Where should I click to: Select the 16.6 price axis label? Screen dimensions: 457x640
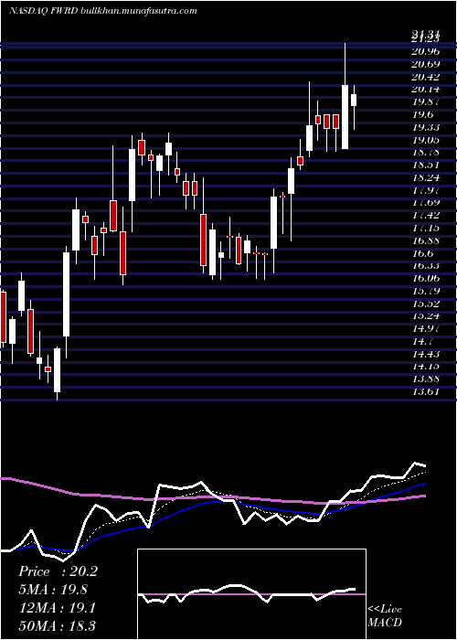[423, 253]
